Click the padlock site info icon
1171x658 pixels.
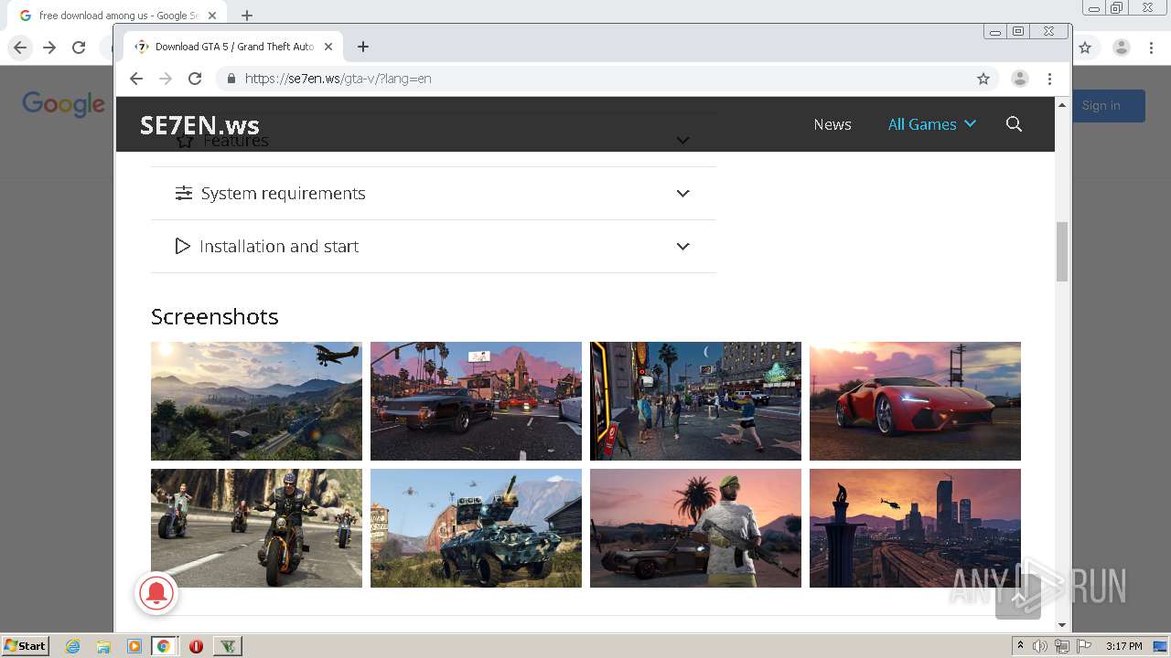click(x=231, y=79)
